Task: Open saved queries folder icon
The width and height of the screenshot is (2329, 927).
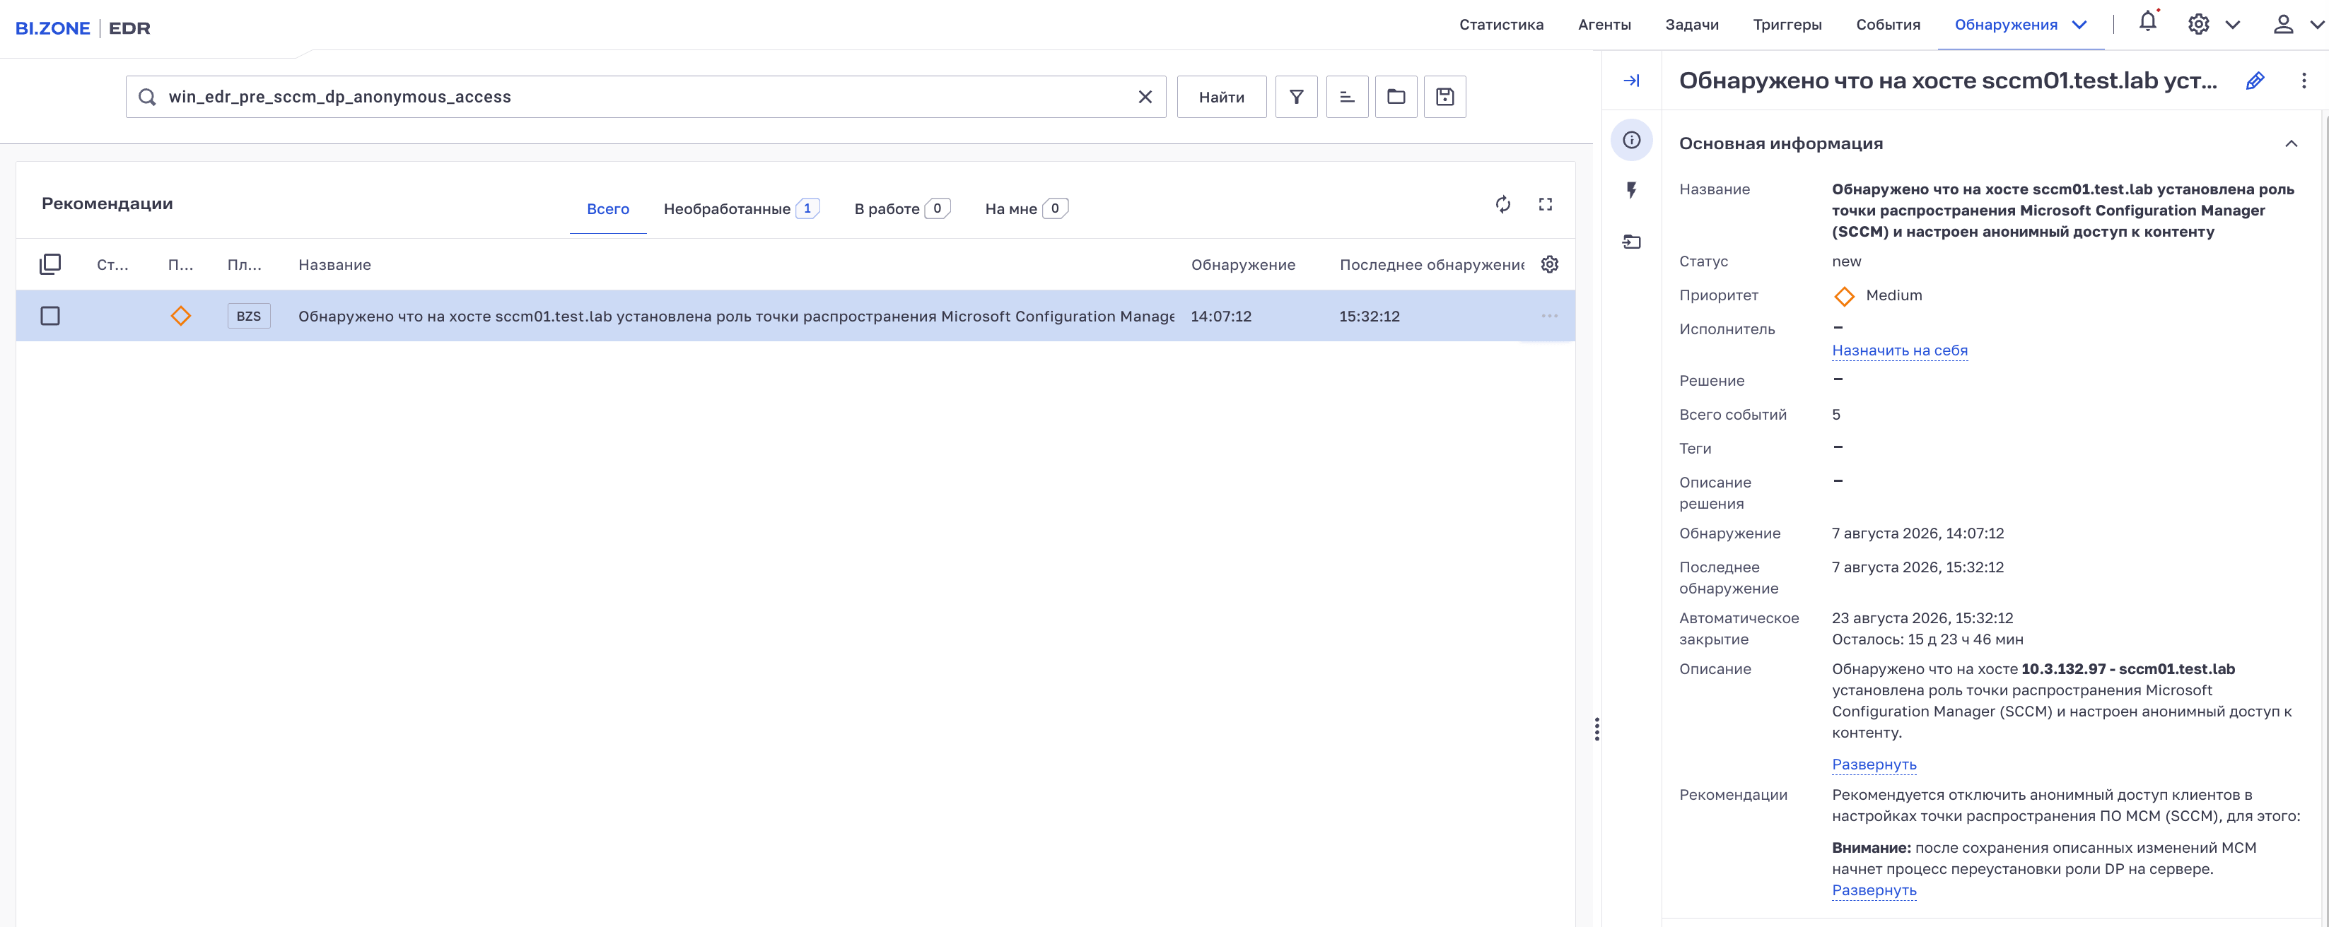Action: tap(1396, 97)
